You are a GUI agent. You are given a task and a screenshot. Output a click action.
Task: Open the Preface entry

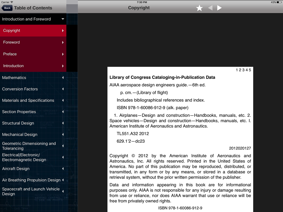[x=33, y=54]
